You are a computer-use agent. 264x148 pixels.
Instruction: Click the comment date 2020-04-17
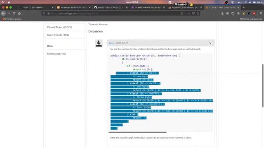[x=122, y=43]
